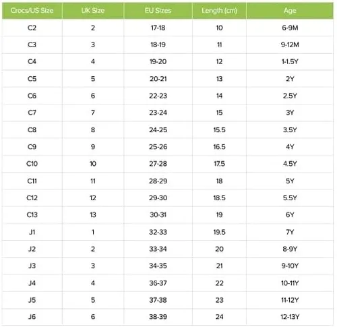Select the J1 size row label
Image resolution: width=337 pixels, height=327 pixels.
pos(32,232)
